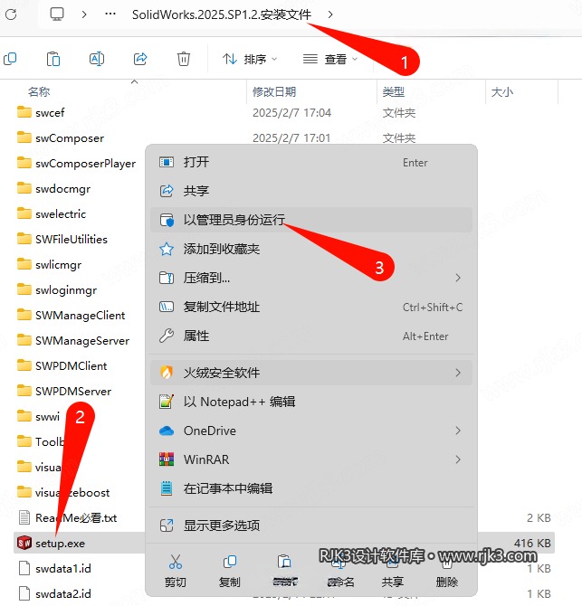Click the This PC monitor icon
Viewport: 582px width, 606px height.
coord(57,14)
